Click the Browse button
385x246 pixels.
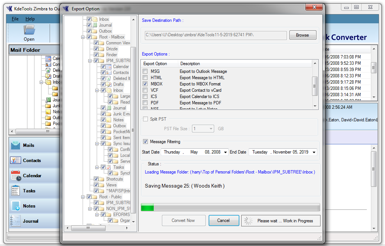click(302, 35)
